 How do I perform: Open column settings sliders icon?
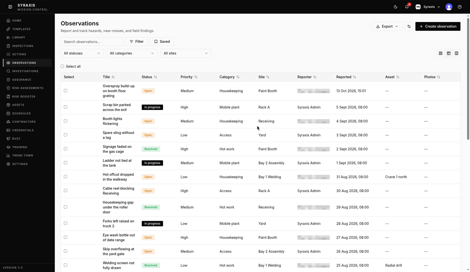point(409,26)
